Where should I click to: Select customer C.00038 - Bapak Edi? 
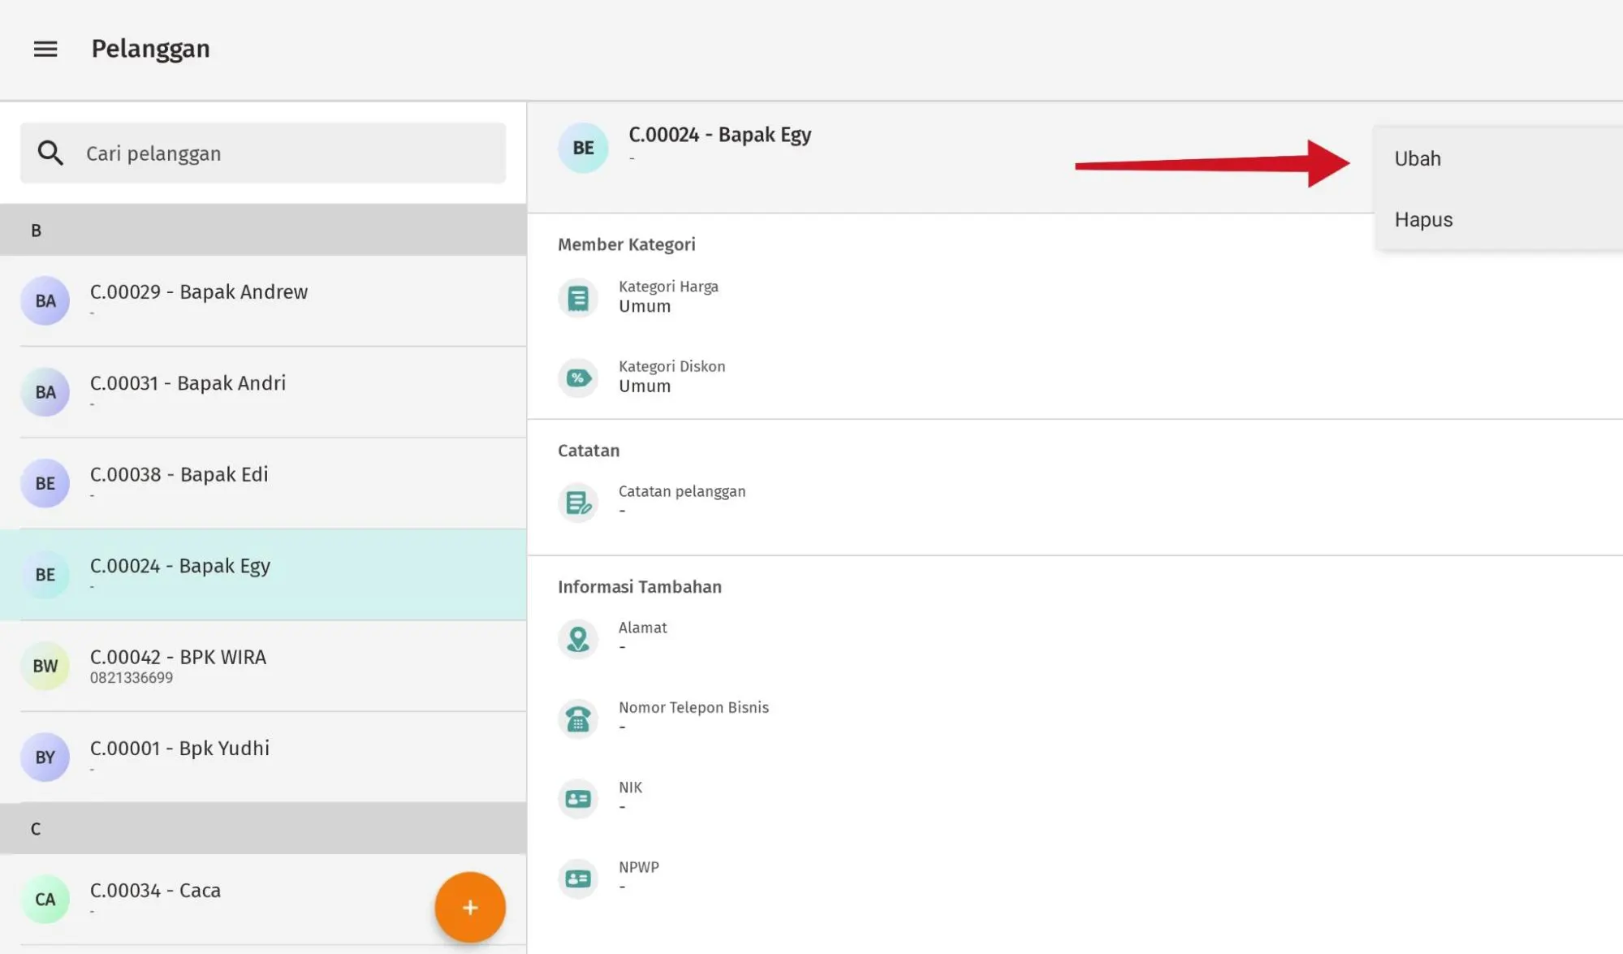point(263,483)
